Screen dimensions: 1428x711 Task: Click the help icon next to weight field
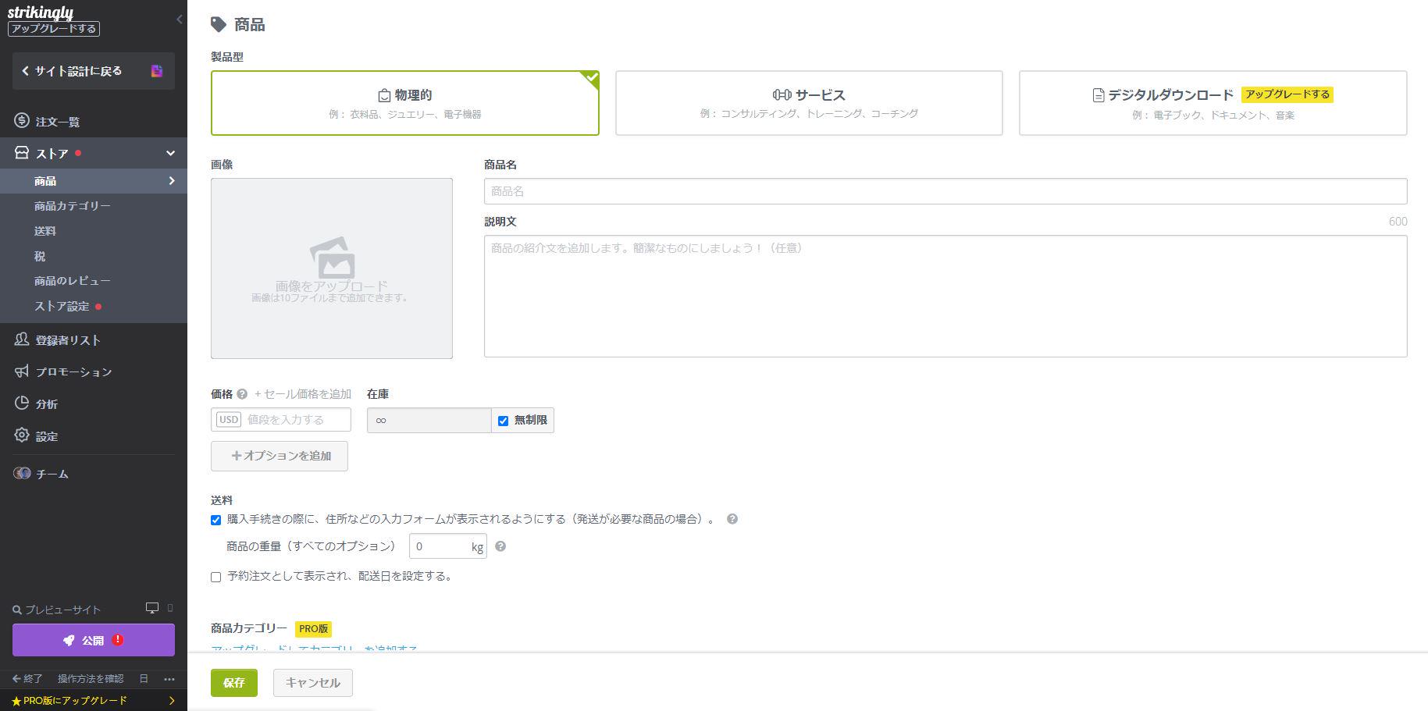pos(500,546)
